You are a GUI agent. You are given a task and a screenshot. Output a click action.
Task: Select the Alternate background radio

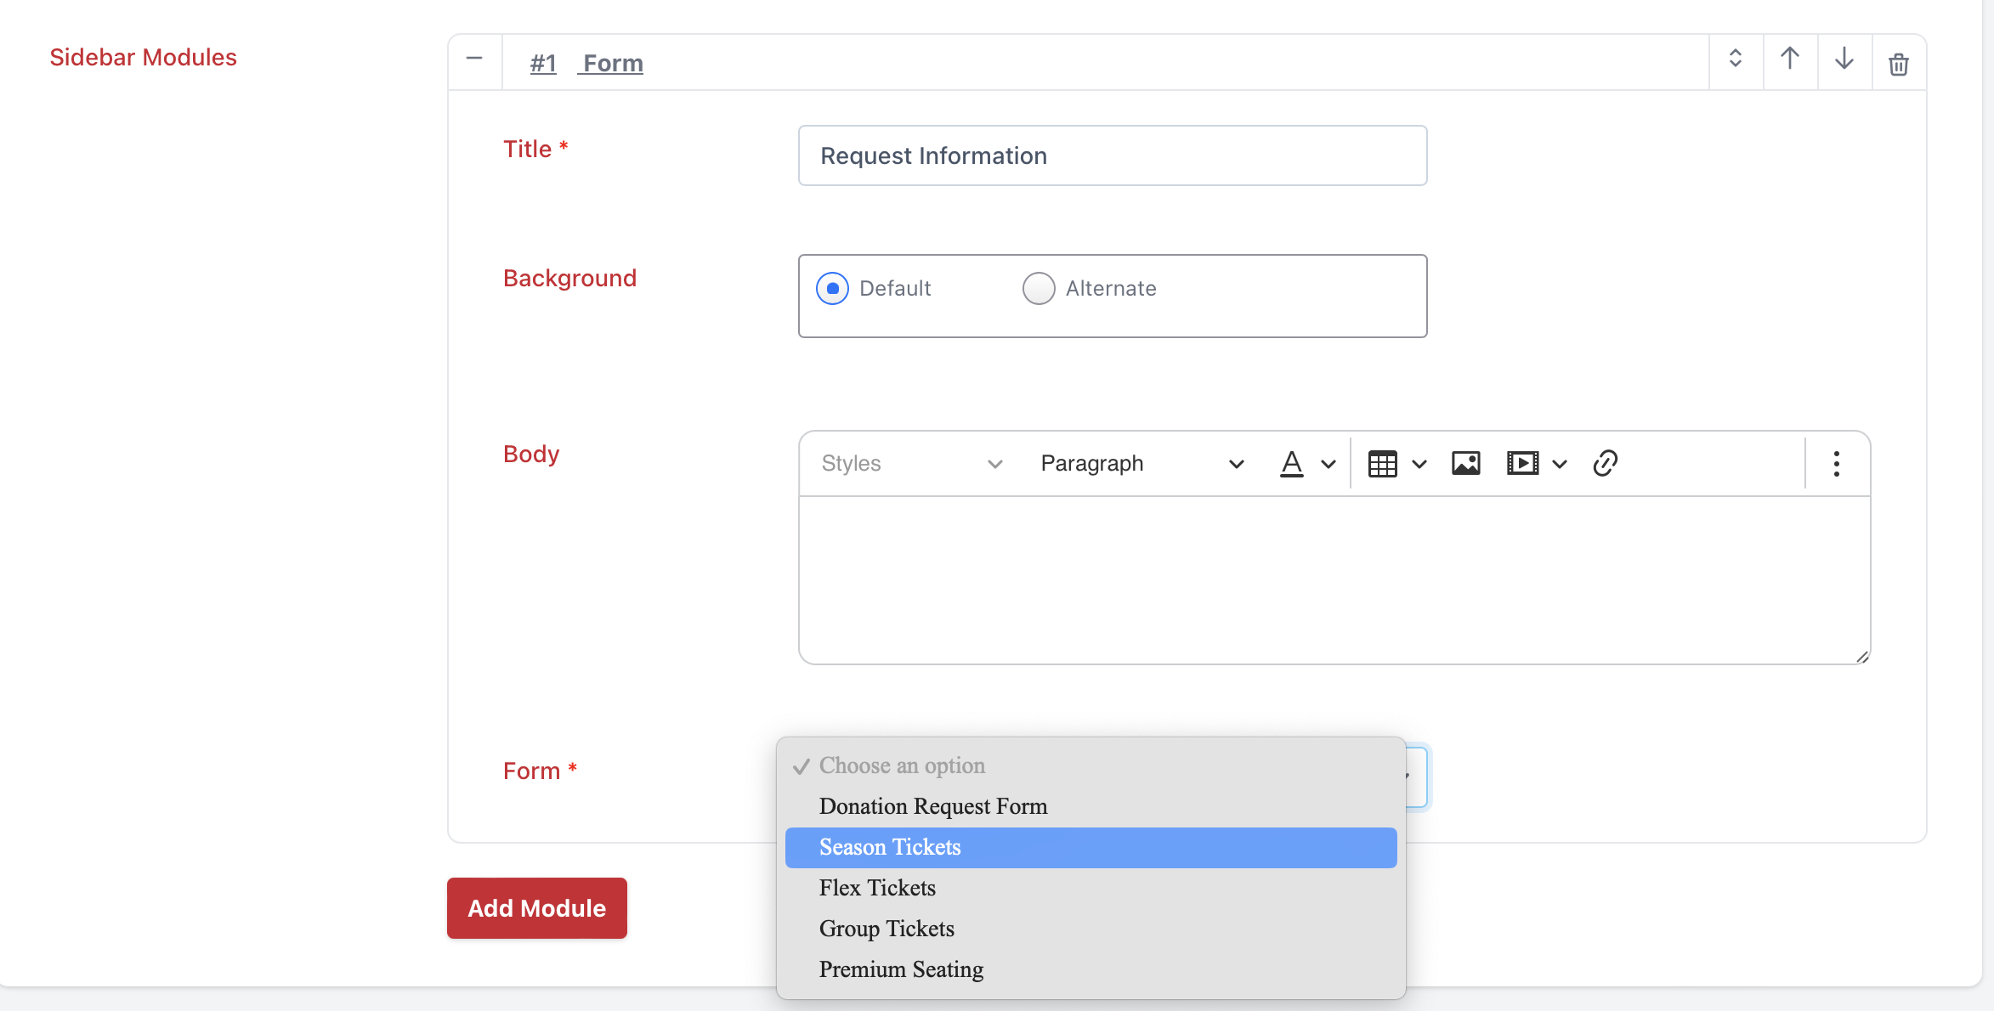tap(1039, 289)
